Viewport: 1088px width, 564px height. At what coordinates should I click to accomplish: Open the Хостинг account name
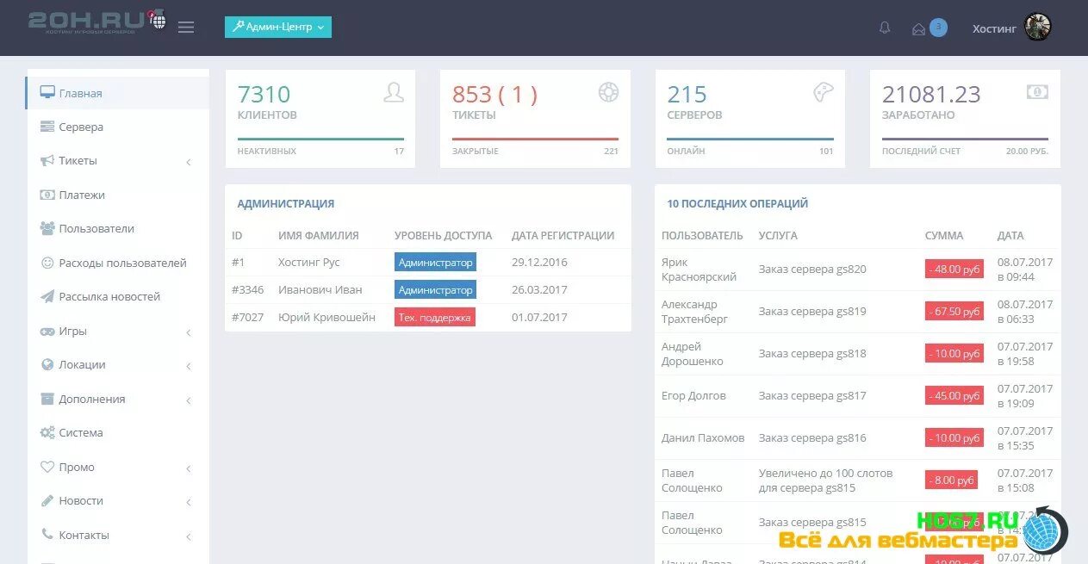994,28
